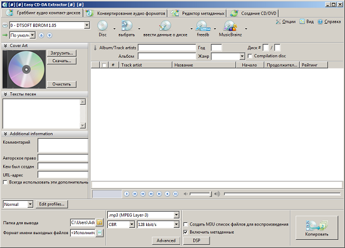Click the Альбом input field
The height and width of the screenshot is (248, 345).
[x=167, y=56]
